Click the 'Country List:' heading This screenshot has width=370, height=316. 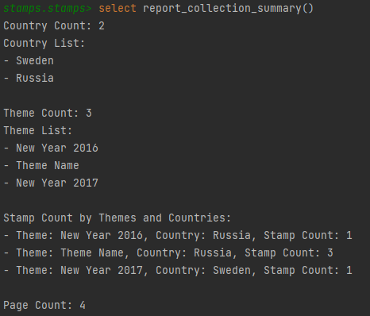tap(44, 44)
